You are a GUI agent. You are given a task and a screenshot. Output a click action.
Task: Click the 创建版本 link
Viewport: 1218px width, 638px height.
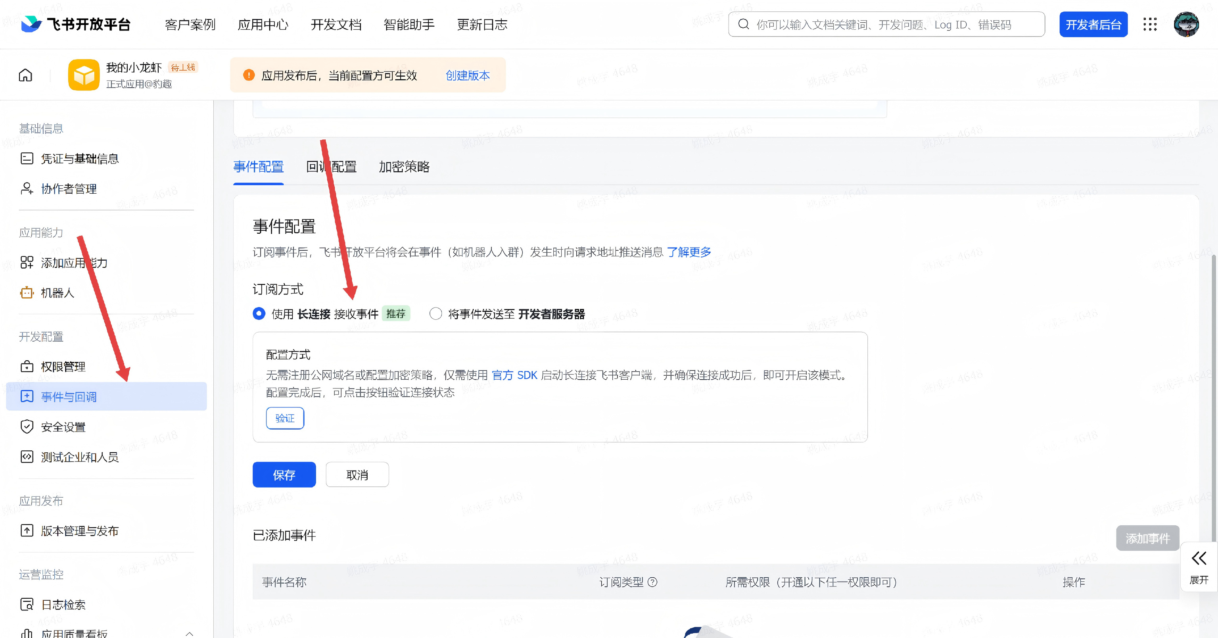[x=468, y=75]
